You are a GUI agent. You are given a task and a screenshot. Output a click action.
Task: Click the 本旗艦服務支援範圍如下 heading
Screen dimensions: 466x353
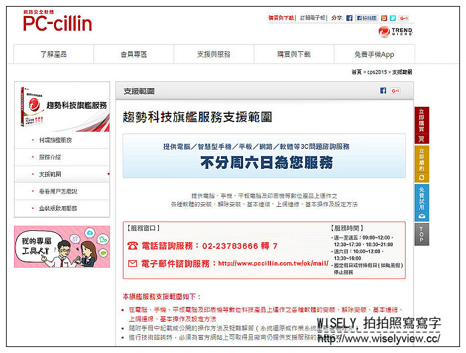(162, 296)
